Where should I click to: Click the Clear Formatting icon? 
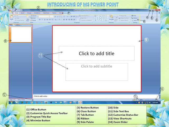coord(60,16)
